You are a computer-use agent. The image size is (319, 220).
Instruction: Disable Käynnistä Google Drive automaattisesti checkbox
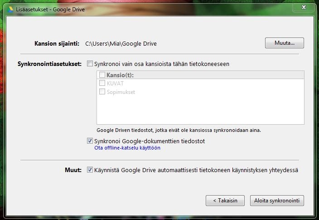[90, 170]
